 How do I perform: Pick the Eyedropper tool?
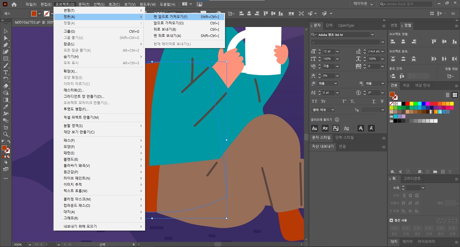pyautogui.click(x=6, y=107)
